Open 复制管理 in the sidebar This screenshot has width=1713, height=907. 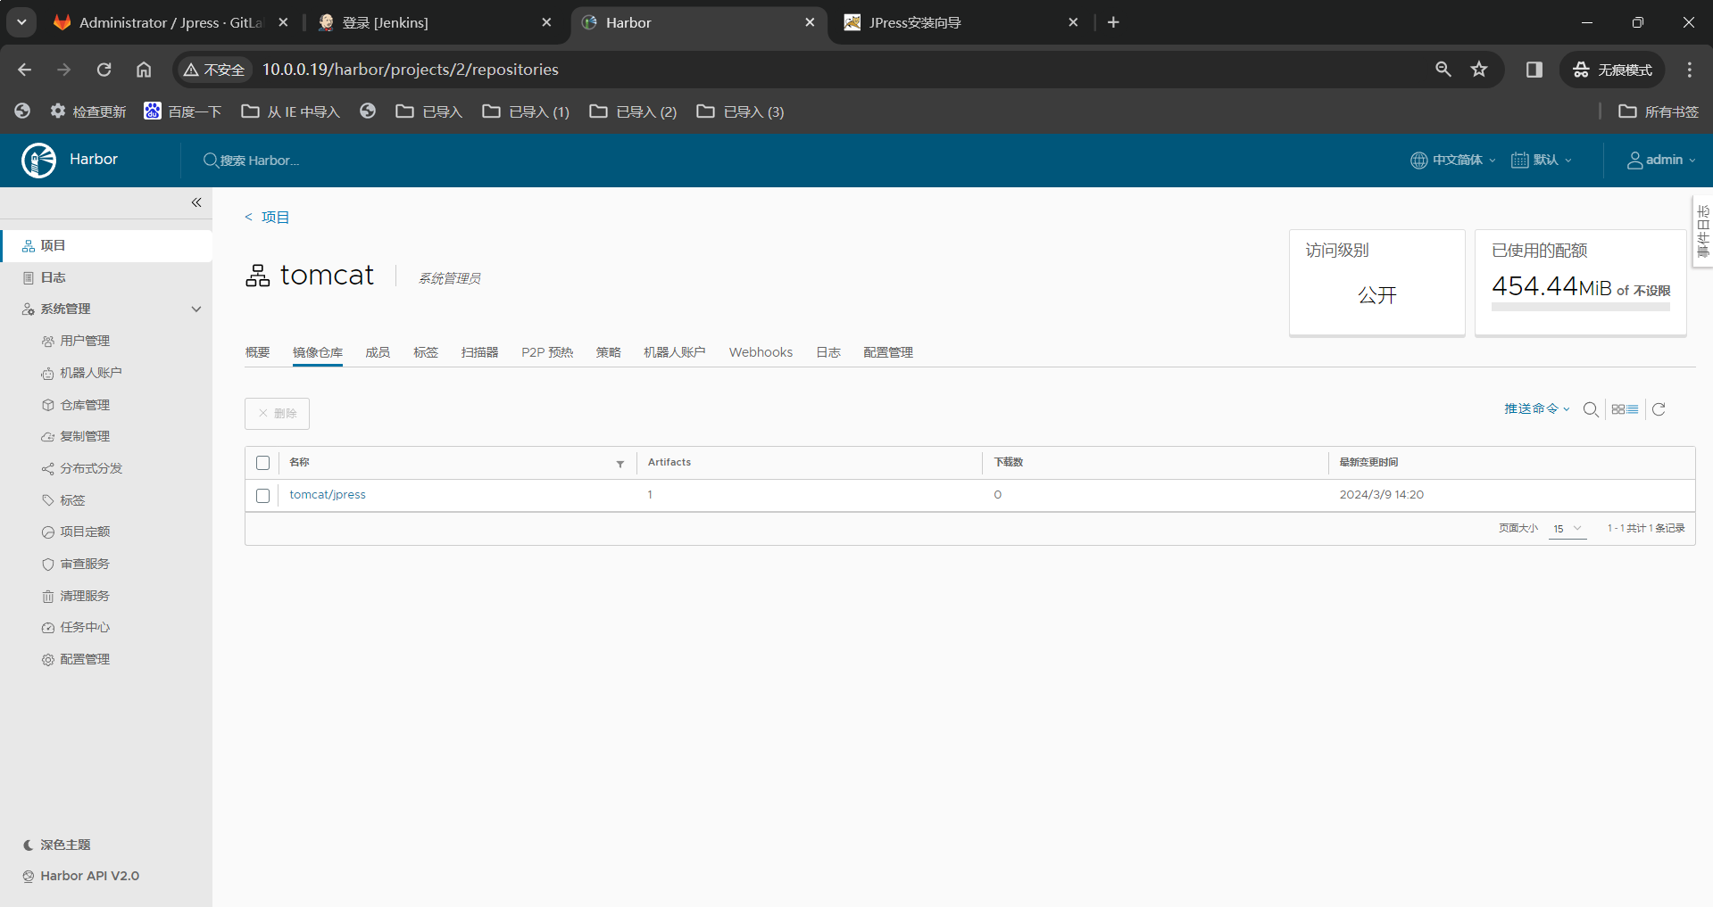[85, 436]
